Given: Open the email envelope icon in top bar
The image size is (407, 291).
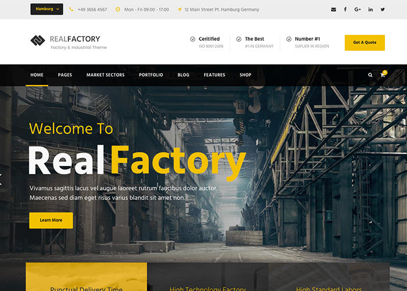Looking at the screenshot, I should [x=334, y=9].
